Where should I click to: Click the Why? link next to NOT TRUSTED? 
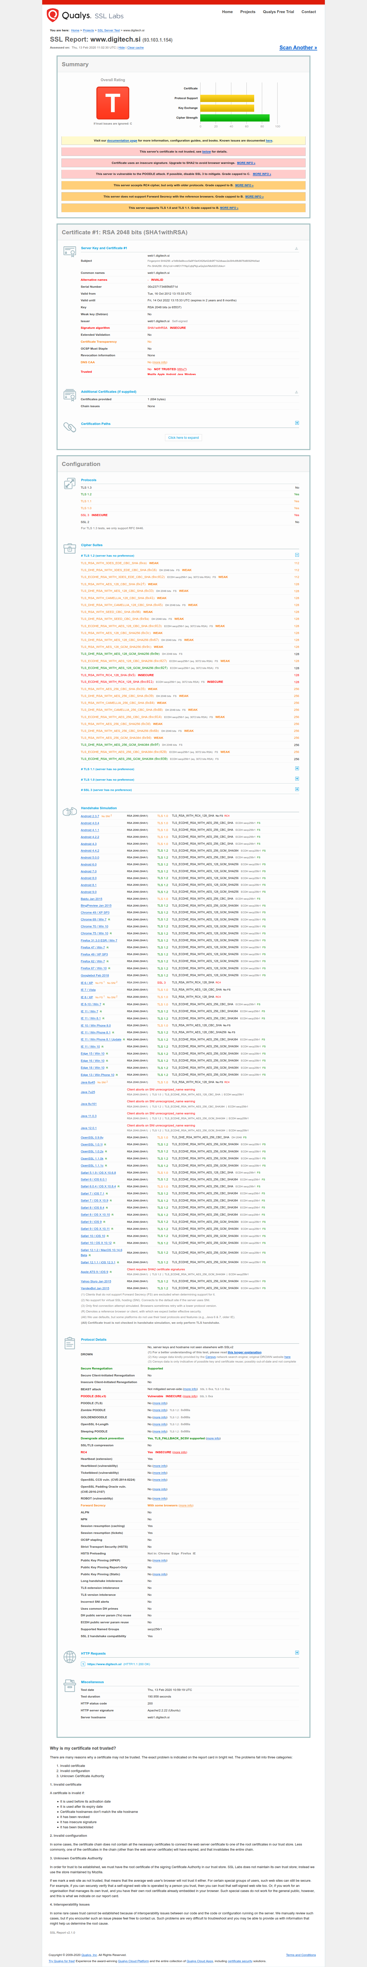[x=182, y=370]
